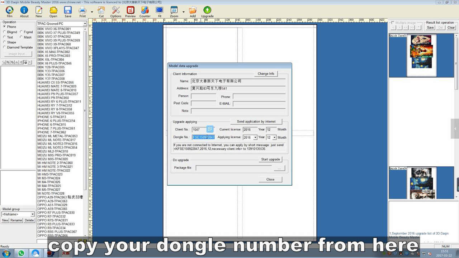Click the Client No. field with 1047
459x258 pixels.
[x=199, y=129]
